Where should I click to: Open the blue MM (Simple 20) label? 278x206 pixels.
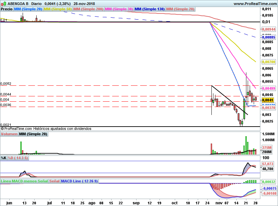(x=28, y=9)
